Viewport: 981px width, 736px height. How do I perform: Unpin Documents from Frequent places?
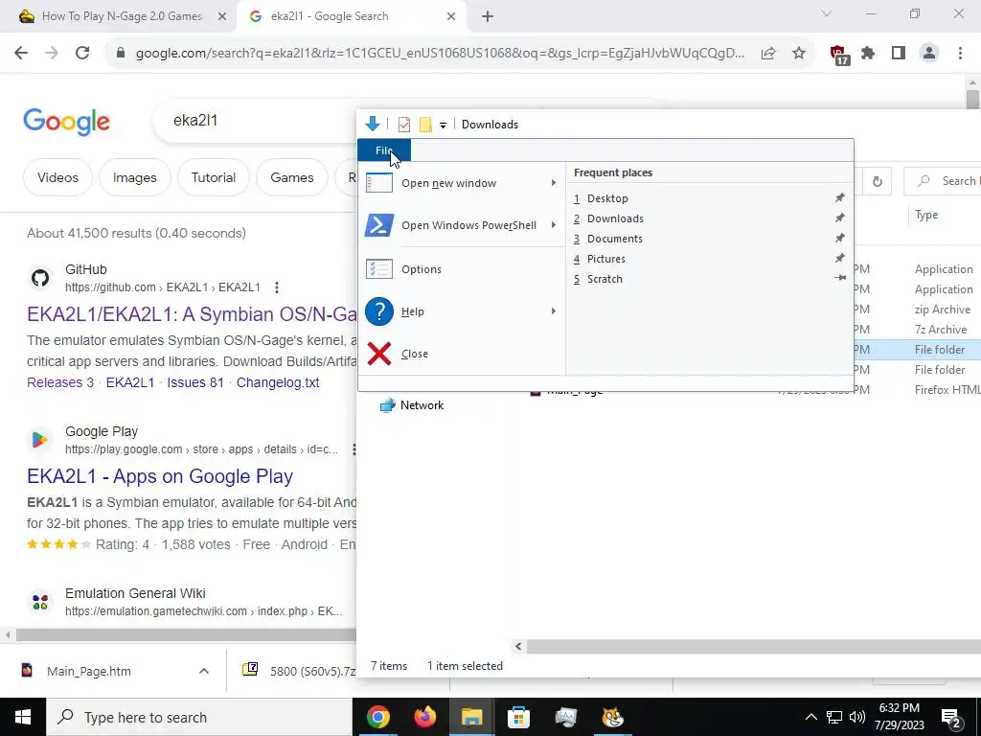(839, 238)
